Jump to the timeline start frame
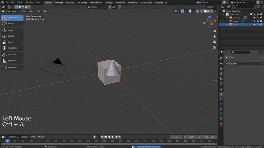 (x=102, y=137)
